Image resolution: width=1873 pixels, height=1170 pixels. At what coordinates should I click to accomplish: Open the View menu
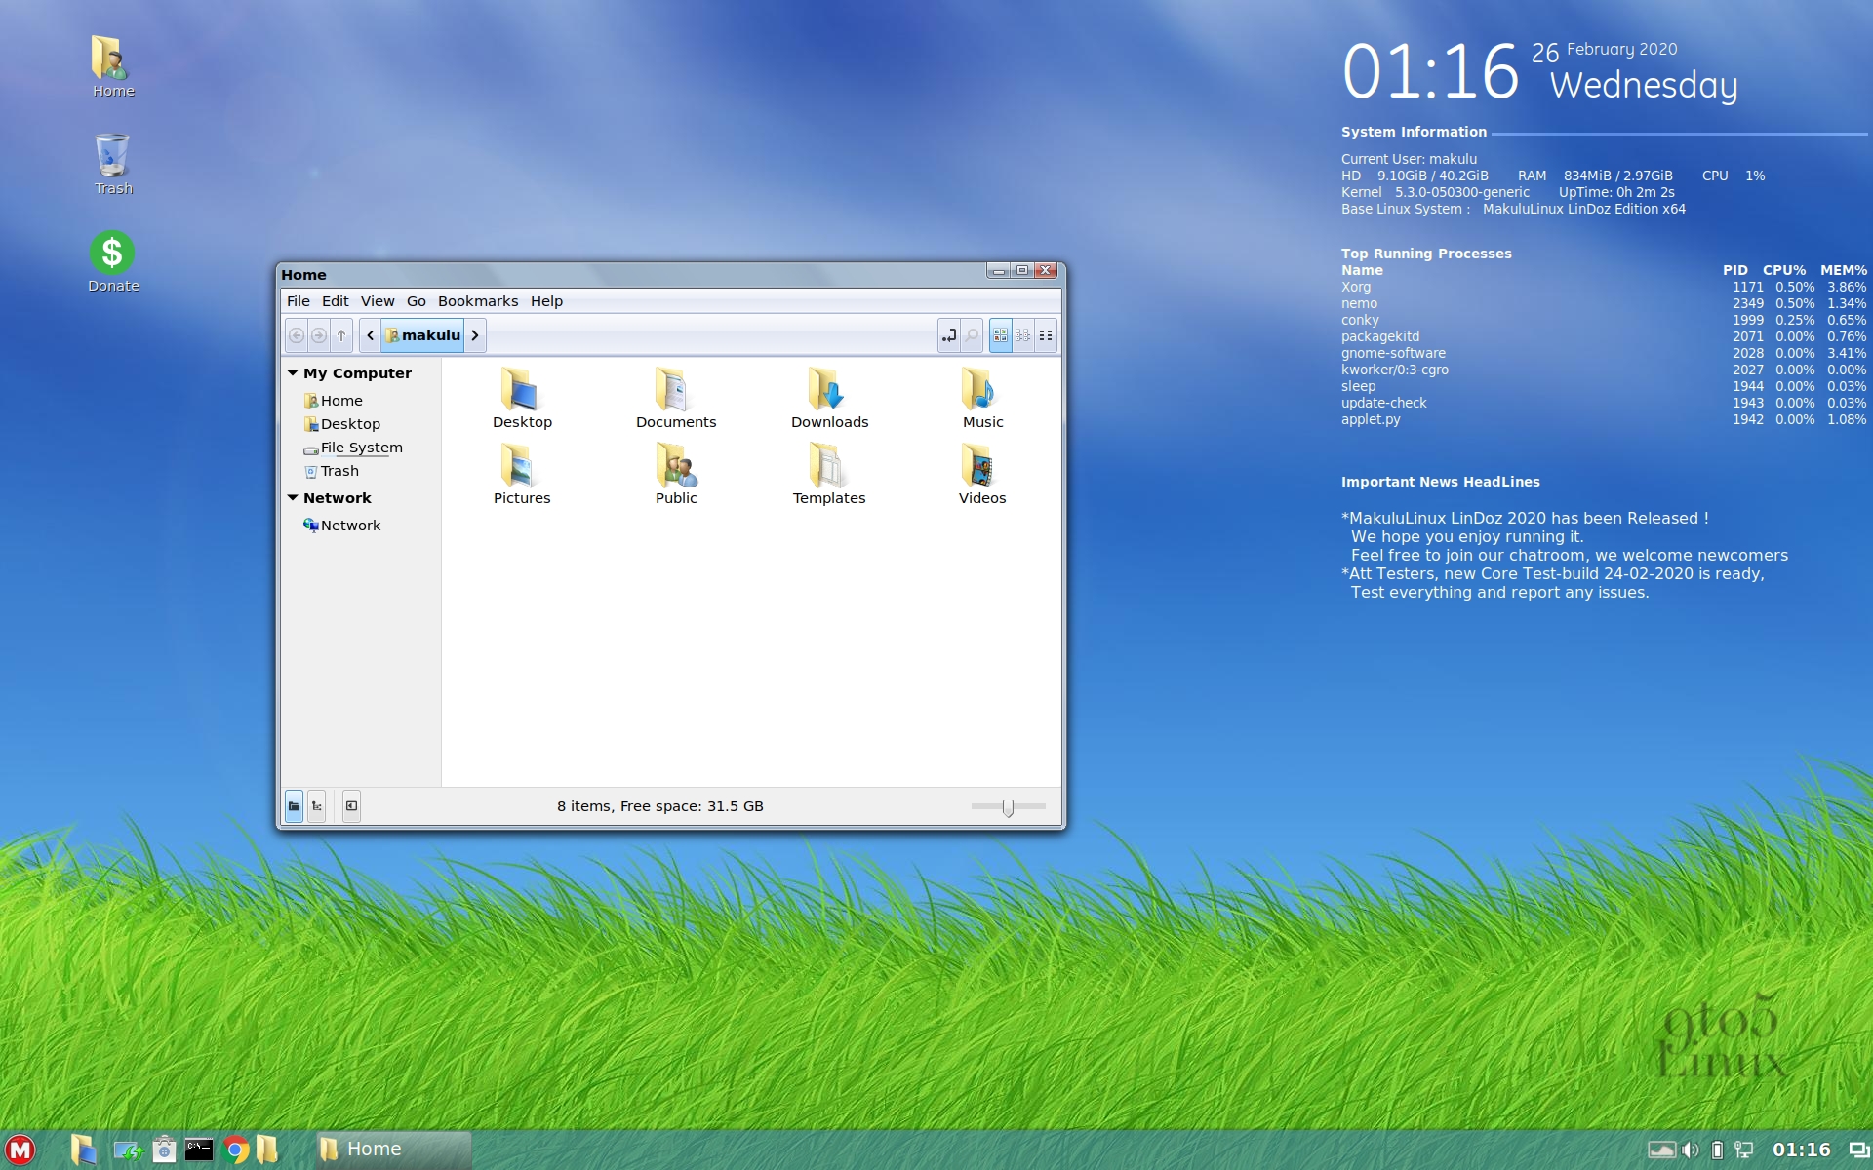pyautogui.click(x=377, y=301)
